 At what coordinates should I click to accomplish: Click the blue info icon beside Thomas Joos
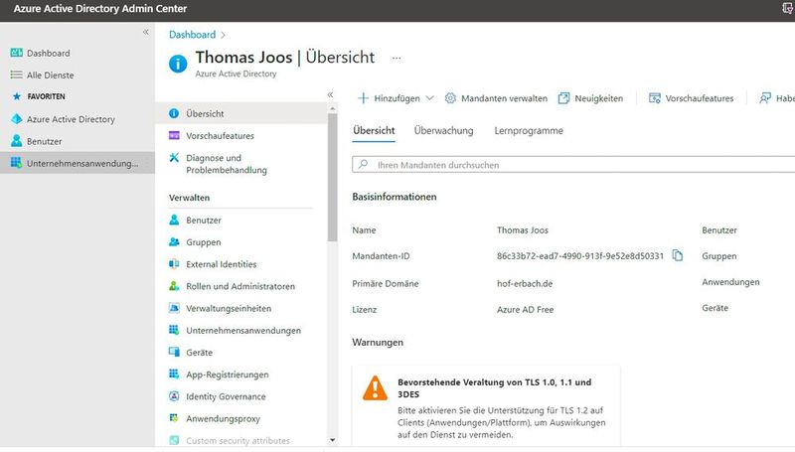click(x=178, y=64)
